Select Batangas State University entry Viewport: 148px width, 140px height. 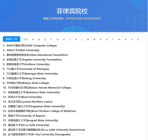[x=32, y=74]
